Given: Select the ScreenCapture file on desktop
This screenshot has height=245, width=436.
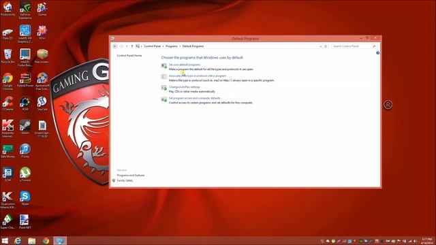Looking at the screenshot, I should tap(42, 129).
